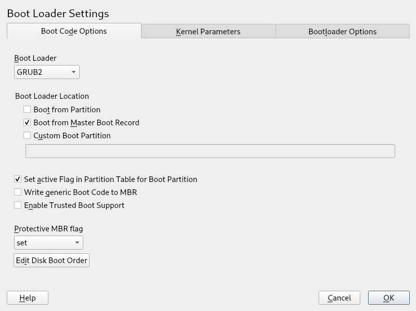Uncheck Boot from Master Boot Record
The width and height of the screenshot is (416, 311).
27,123
